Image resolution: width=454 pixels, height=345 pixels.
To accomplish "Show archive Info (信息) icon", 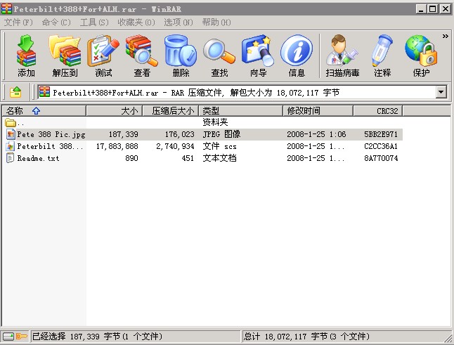I will coord(297,56).
